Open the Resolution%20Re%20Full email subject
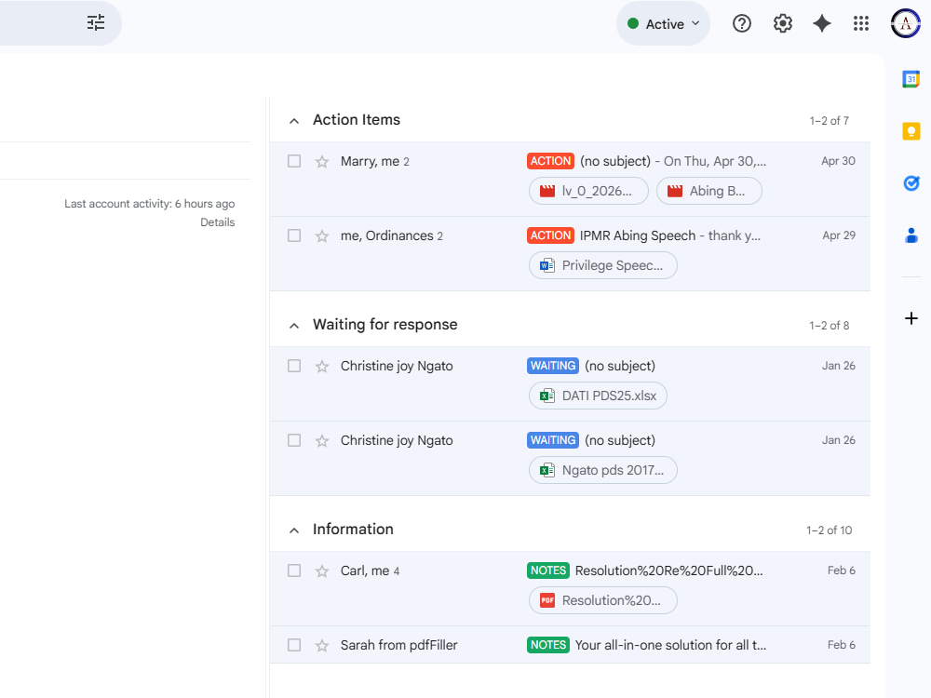 (x=669, y=571)
